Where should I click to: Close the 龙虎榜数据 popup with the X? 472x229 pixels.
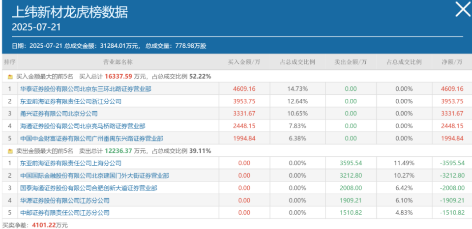point(462,10)
